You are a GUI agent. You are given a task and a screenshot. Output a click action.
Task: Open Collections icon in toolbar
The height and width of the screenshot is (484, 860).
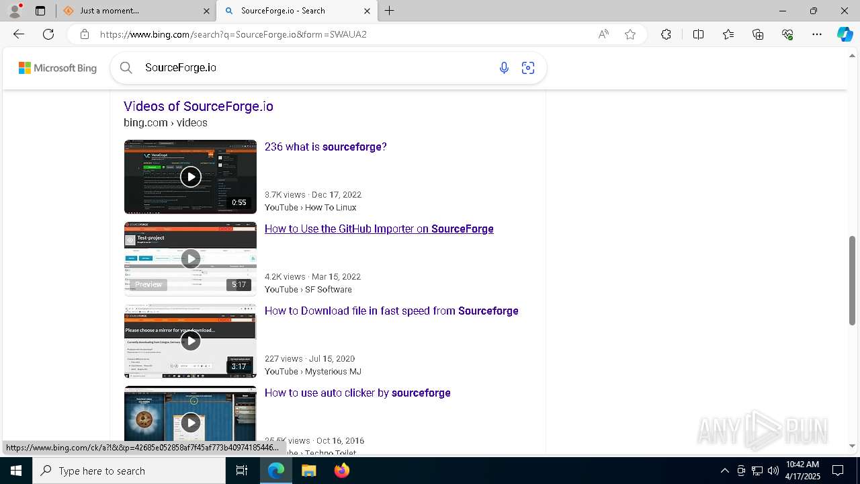[758, 34]
